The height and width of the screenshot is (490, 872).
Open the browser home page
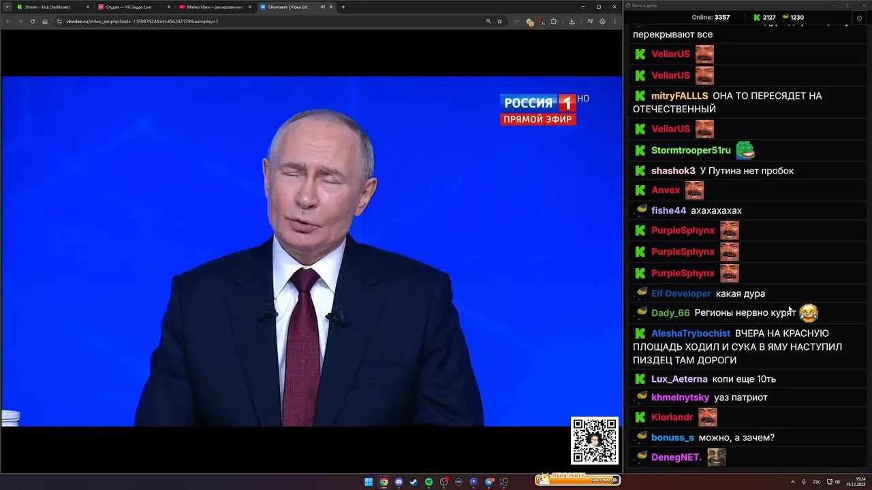45,21
